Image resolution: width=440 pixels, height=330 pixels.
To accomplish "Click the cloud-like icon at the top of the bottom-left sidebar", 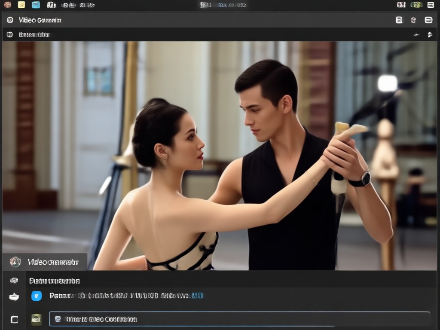I will [x=14, y=280].
